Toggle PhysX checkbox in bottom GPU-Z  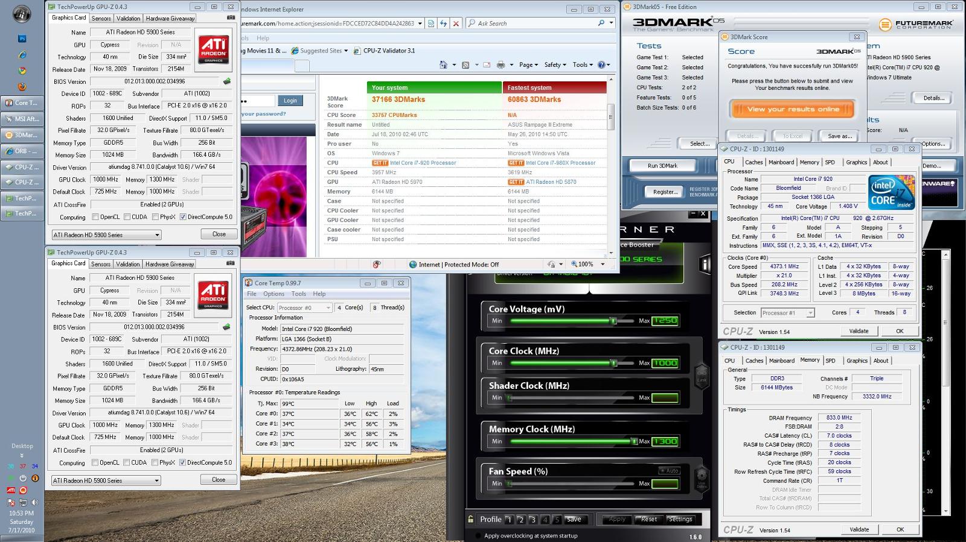pos(155,462)
